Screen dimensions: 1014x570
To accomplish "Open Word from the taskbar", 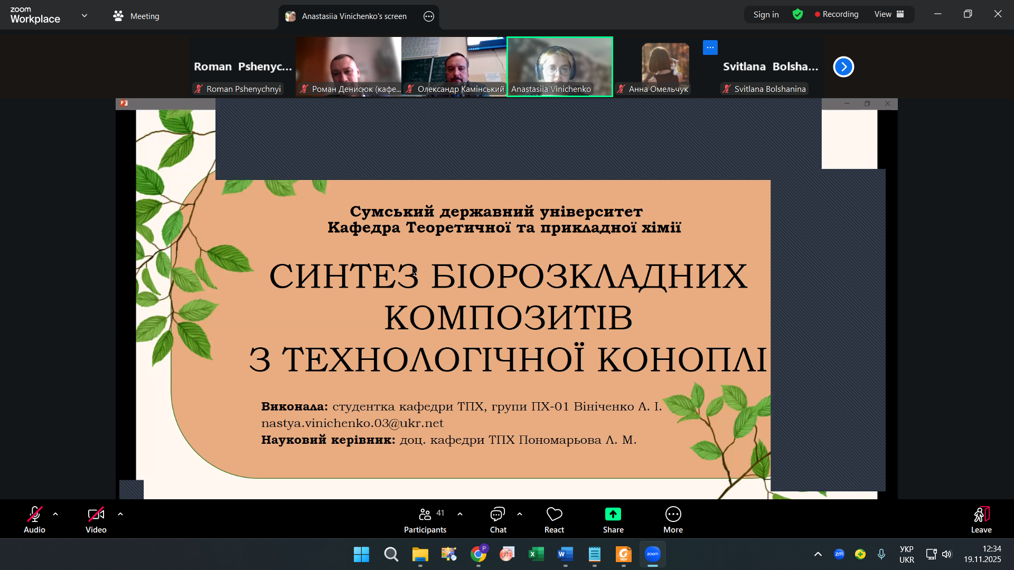I will (x=565, y=554).
